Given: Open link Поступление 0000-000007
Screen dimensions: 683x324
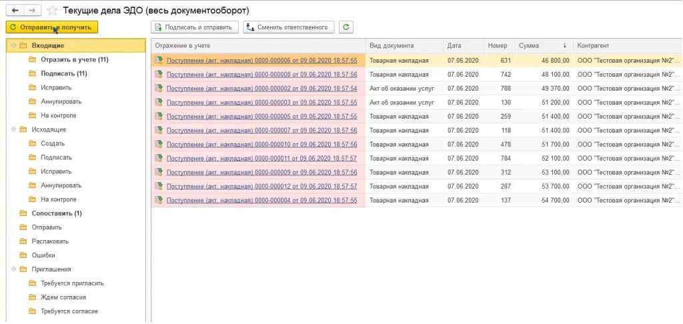Looking at the screenshot, I should (x=261, y=130).
